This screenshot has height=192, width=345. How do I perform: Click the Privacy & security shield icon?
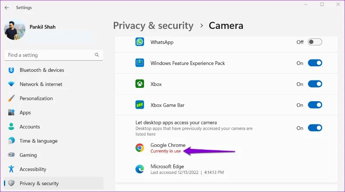point(11,183)
